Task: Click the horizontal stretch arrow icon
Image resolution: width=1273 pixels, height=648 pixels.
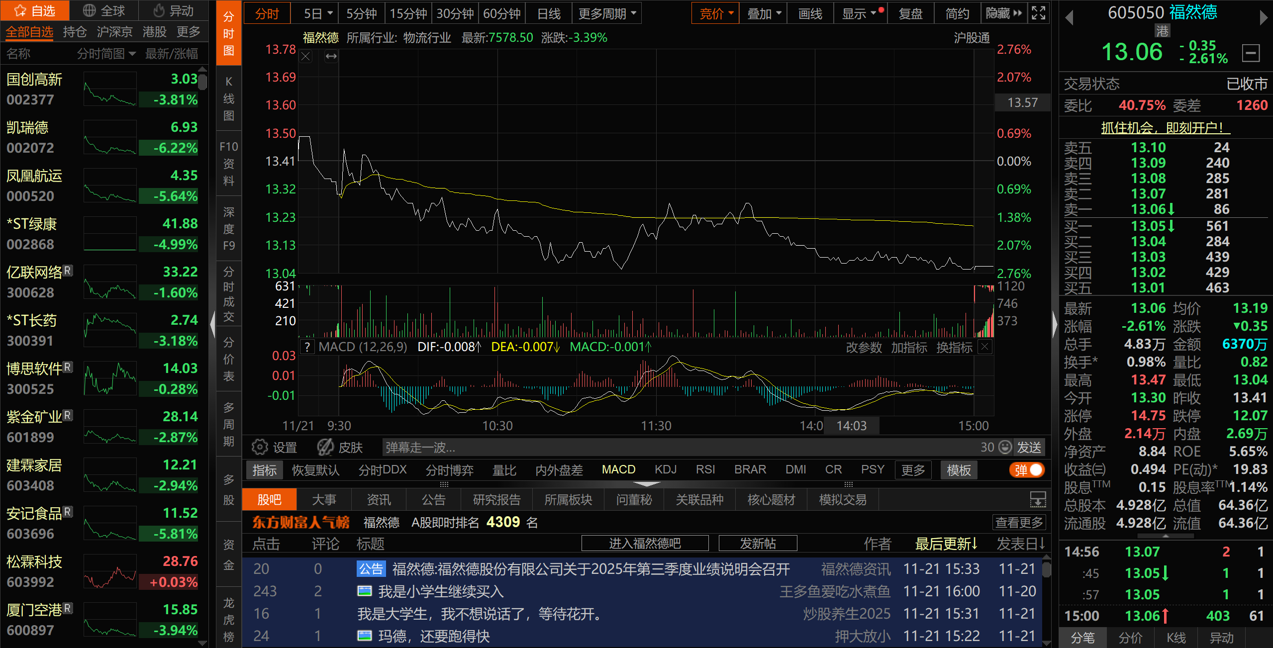Action: point(331,56)
